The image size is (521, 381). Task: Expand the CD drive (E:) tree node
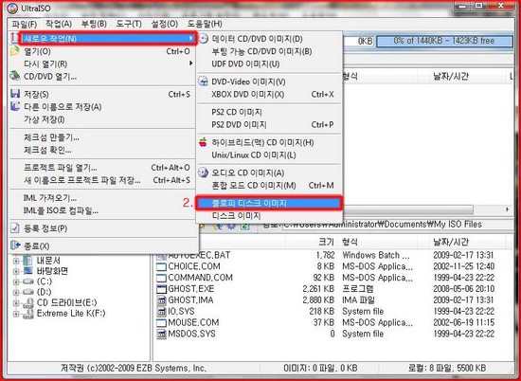click(15, 303)
